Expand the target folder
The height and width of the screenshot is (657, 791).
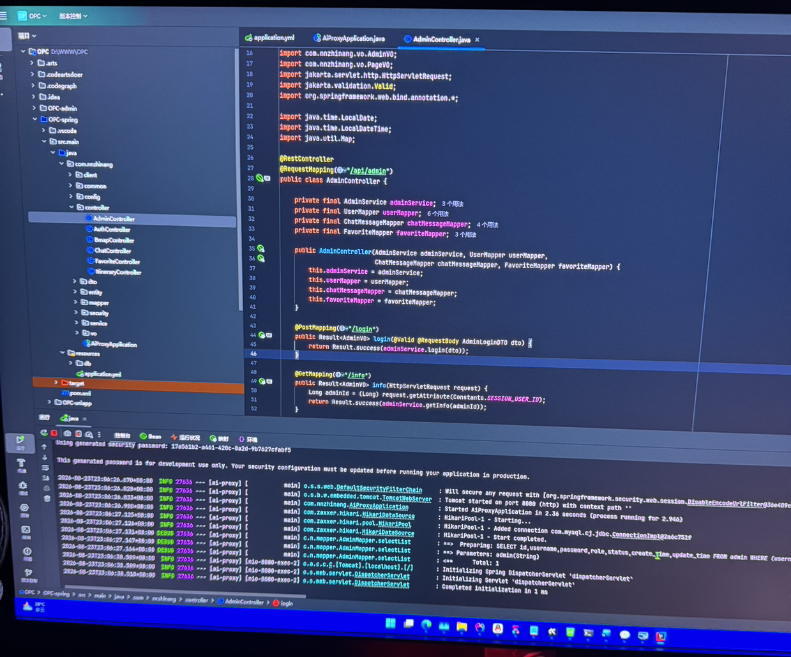click(56, 382)
